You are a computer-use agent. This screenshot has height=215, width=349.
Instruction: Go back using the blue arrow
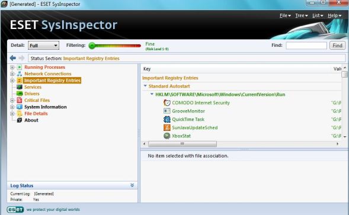click(13, 58)
